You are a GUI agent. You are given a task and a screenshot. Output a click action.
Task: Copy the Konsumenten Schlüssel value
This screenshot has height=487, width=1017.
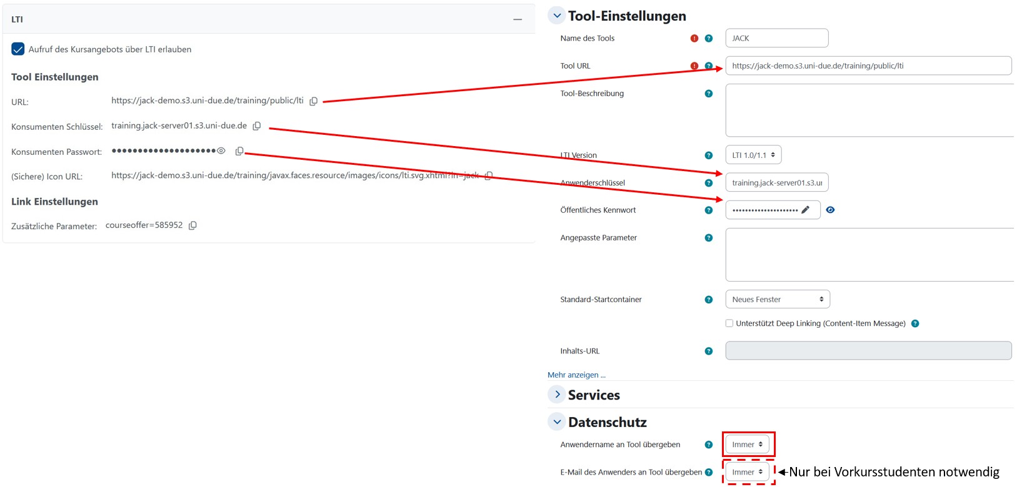coord(257,126)
